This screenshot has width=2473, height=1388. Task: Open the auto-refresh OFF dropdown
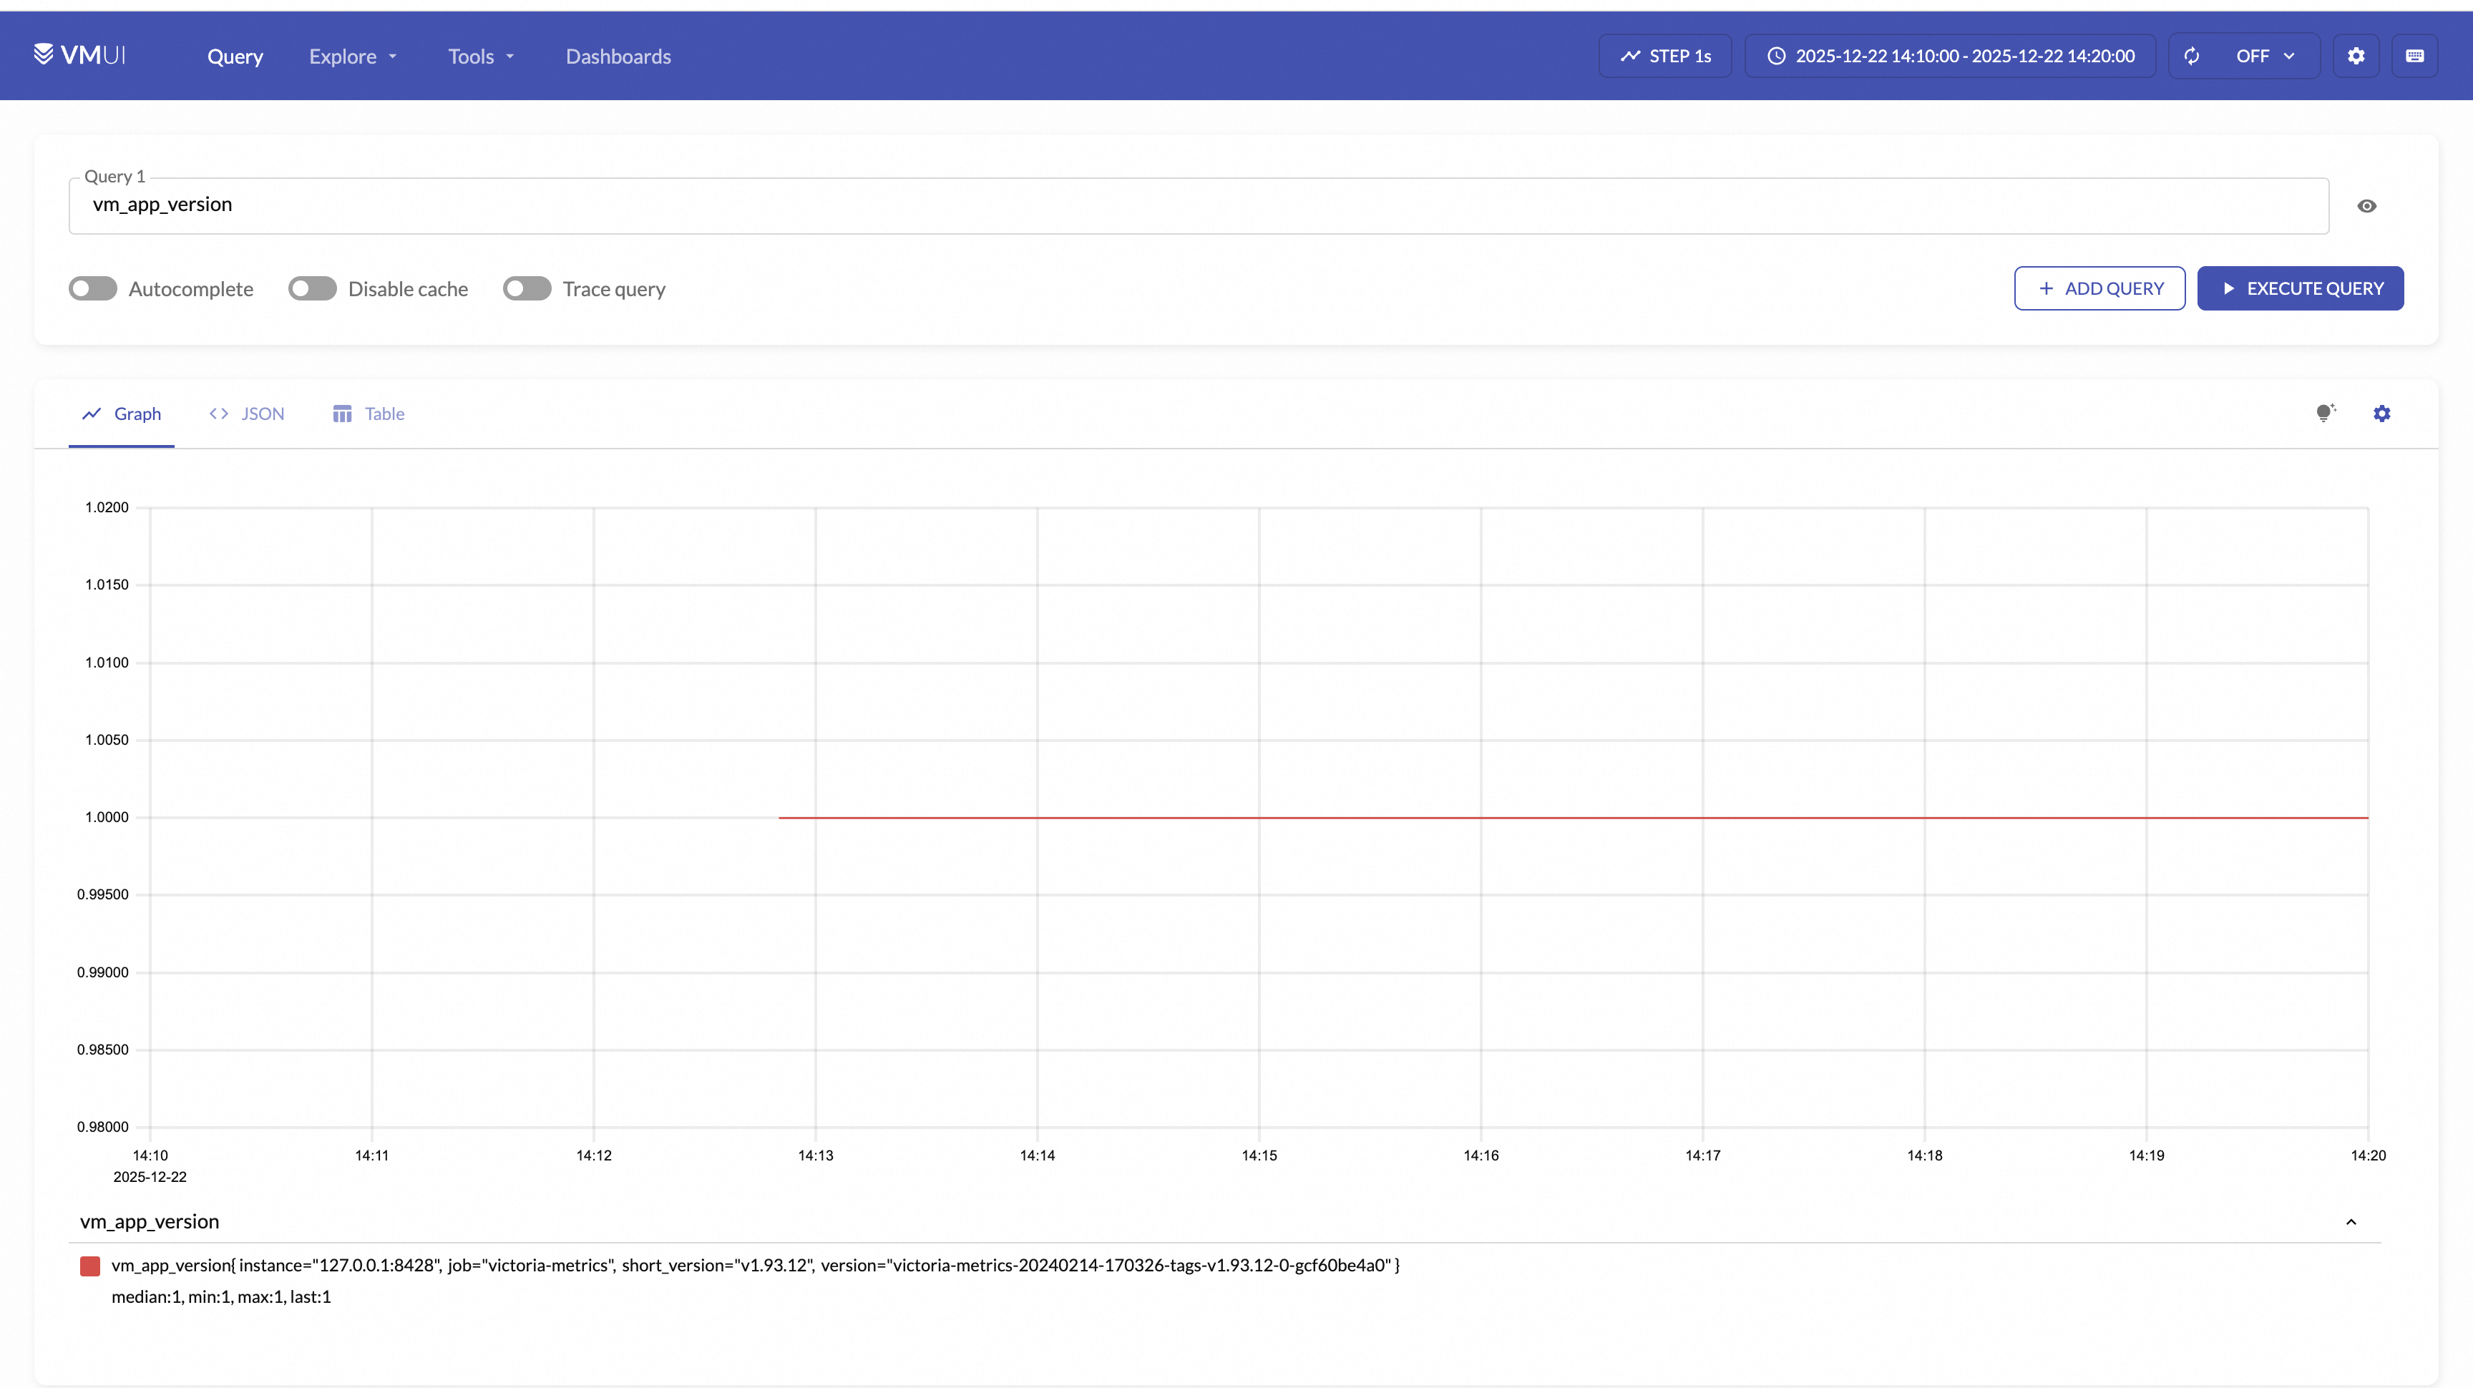tap(2265, 56)
